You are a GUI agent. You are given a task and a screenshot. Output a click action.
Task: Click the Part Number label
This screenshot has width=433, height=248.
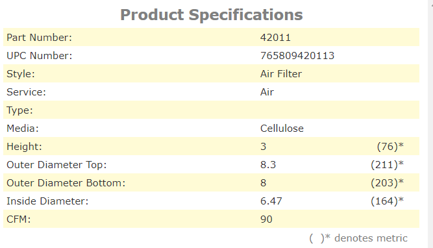pyautogui.click(x=39, y=38)
